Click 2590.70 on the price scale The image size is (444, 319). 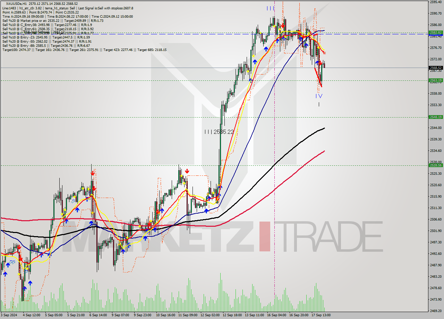tap(436, 13)
